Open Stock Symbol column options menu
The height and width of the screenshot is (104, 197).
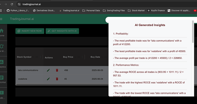click(x=40, y=57)
